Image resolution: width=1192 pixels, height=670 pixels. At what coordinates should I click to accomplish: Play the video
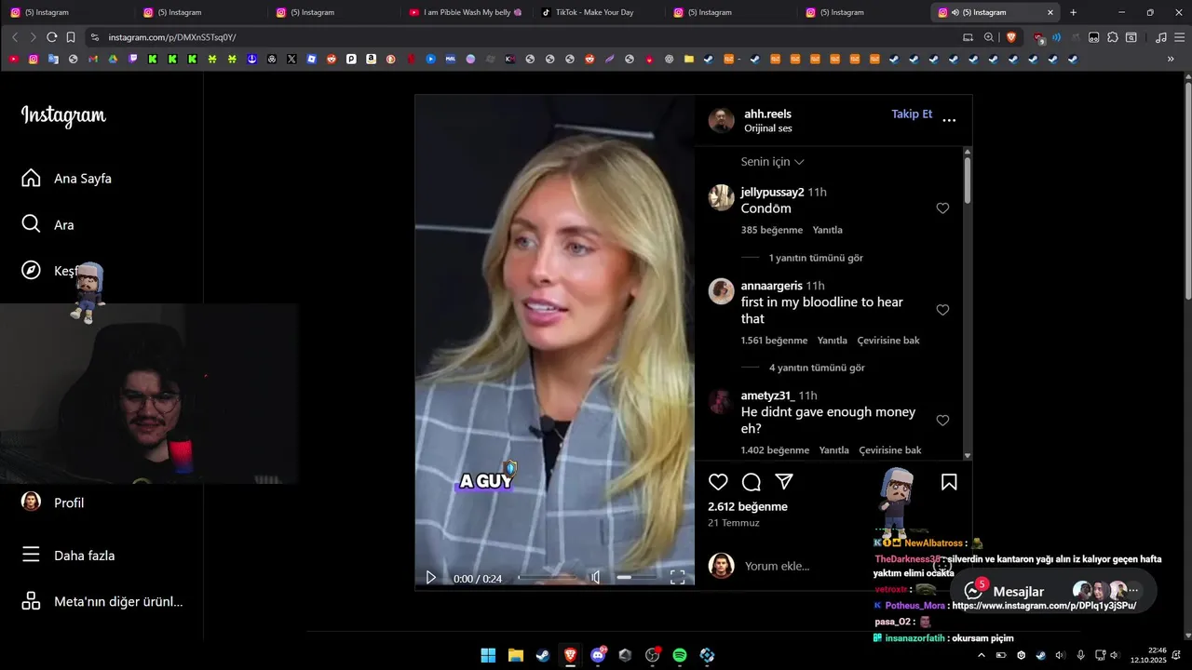pyautogui.click(x=430, y=578)
